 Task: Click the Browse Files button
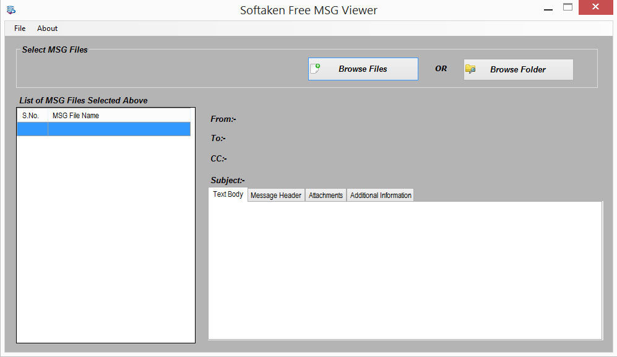363,69
